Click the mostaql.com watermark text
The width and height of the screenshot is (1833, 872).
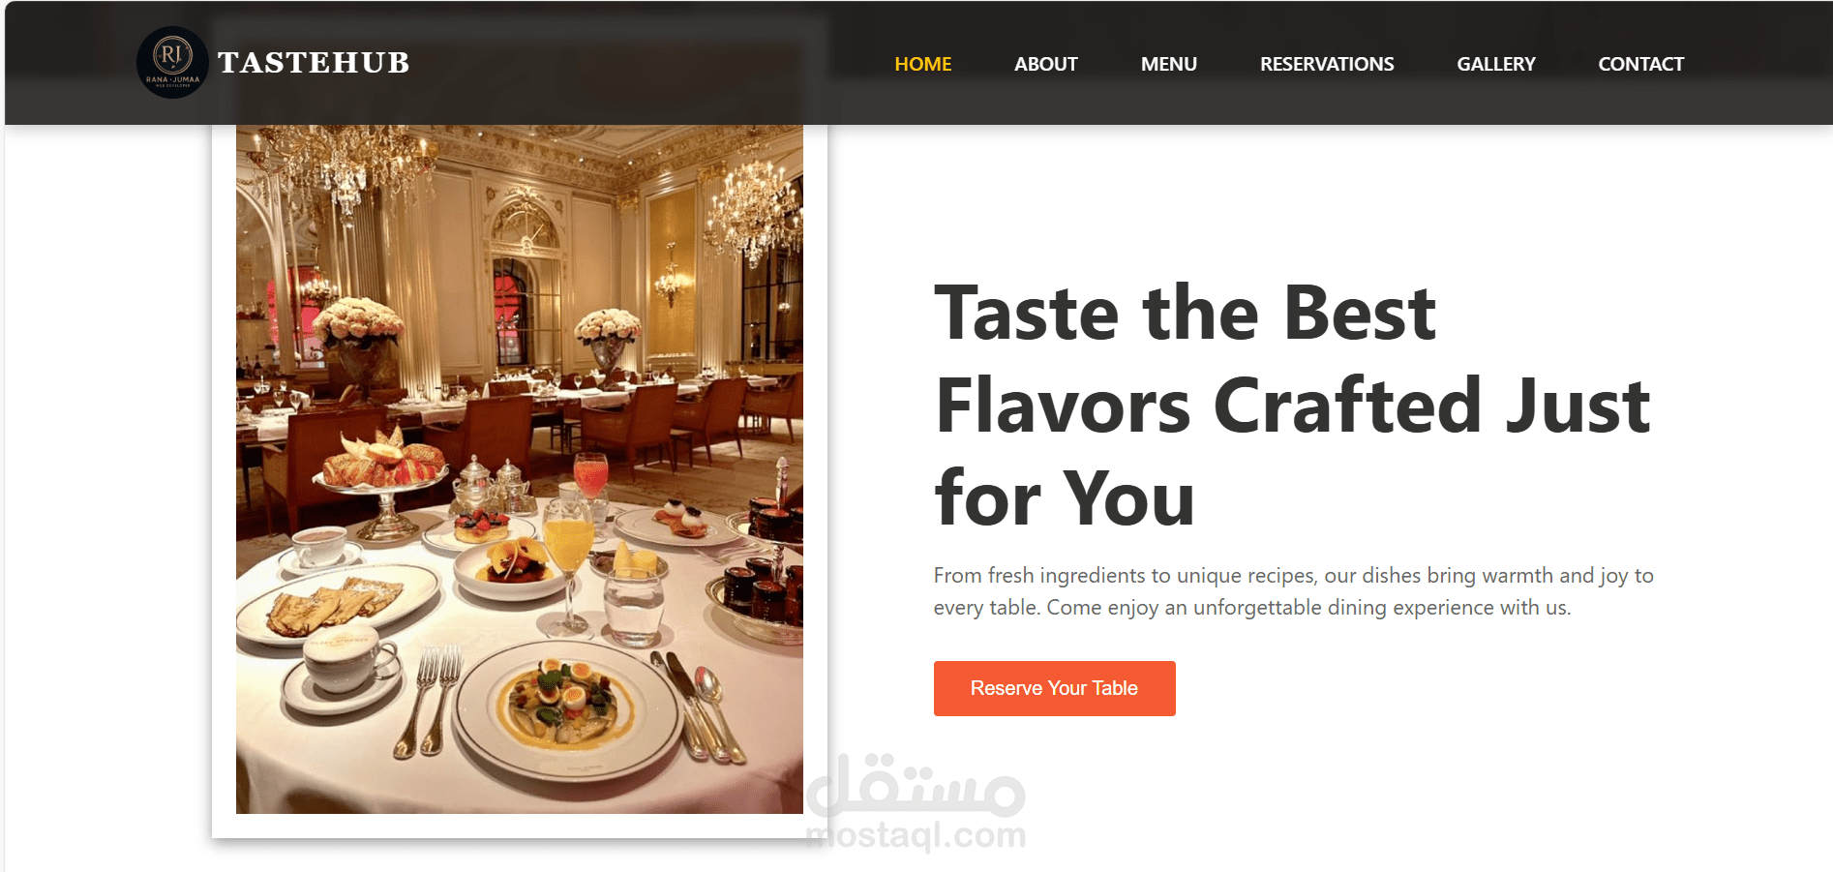916,834
